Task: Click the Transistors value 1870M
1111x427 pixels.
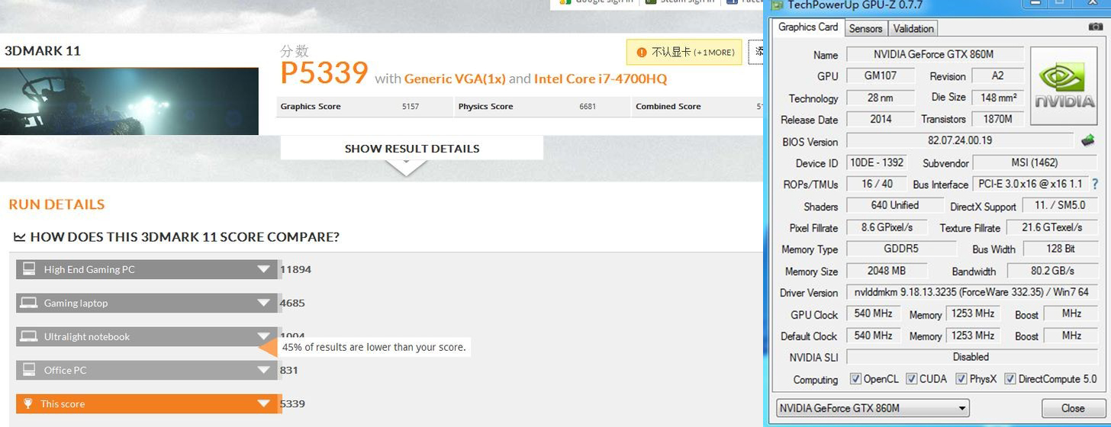Action: pyautogui.click(x=998, y=119)
